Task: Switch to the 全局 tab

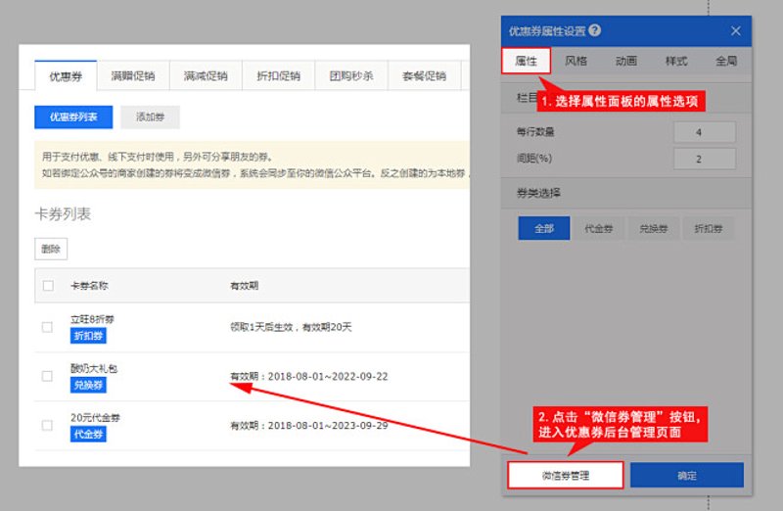Action: (x=726, y=61)
